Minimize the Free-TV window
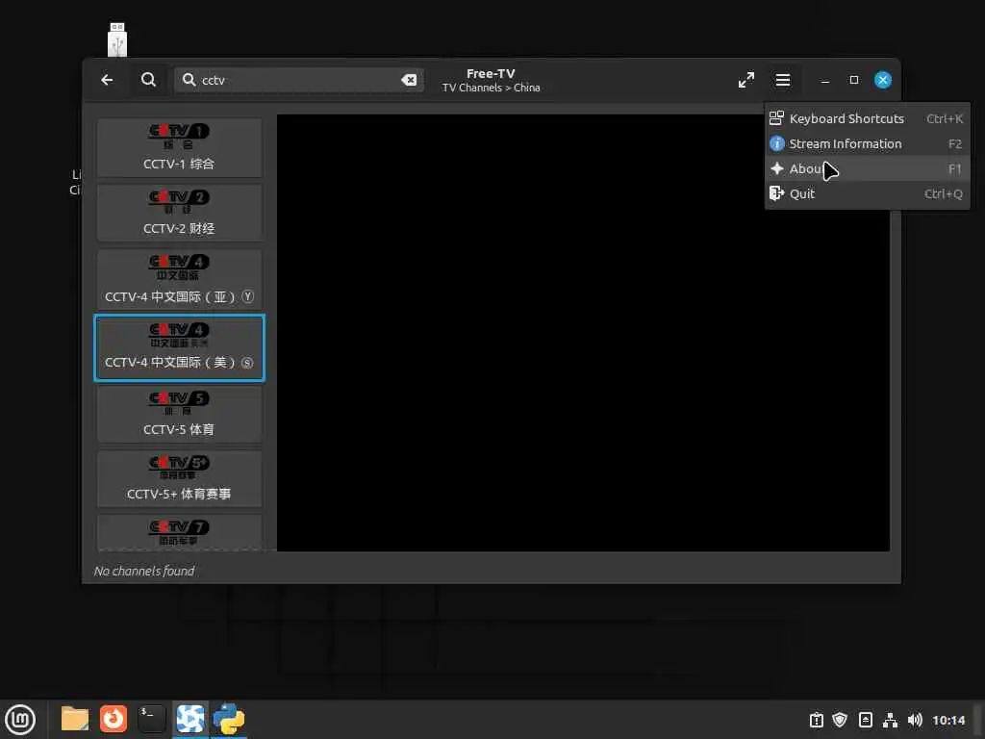 (824, 81)
